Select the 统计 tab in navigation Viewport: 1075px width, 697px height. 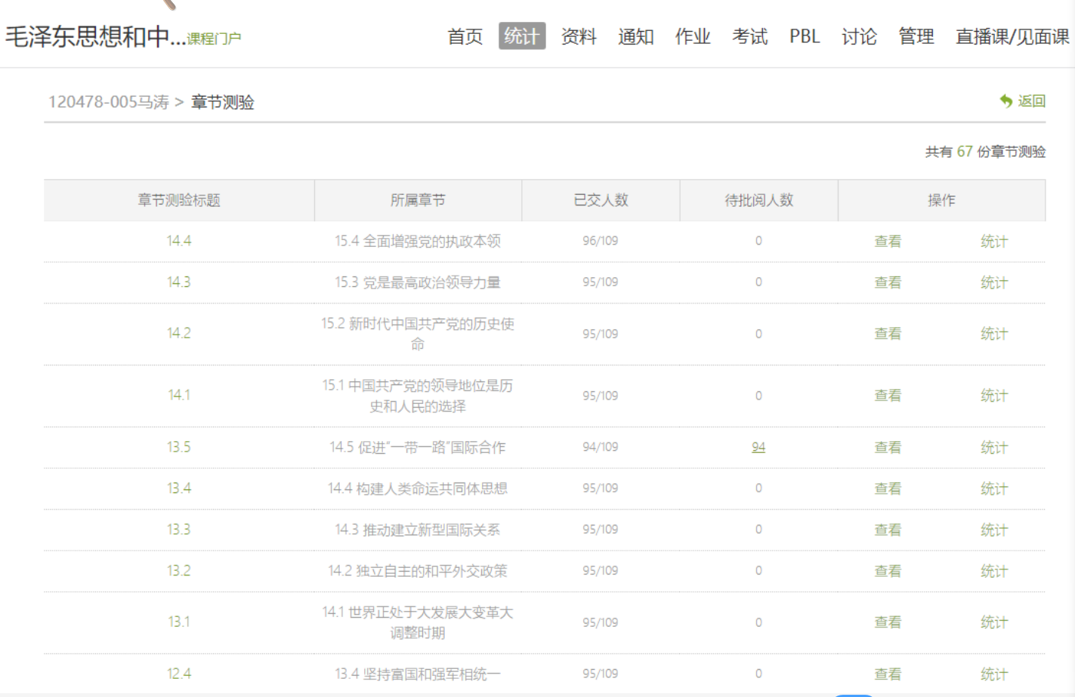[521, 36]
